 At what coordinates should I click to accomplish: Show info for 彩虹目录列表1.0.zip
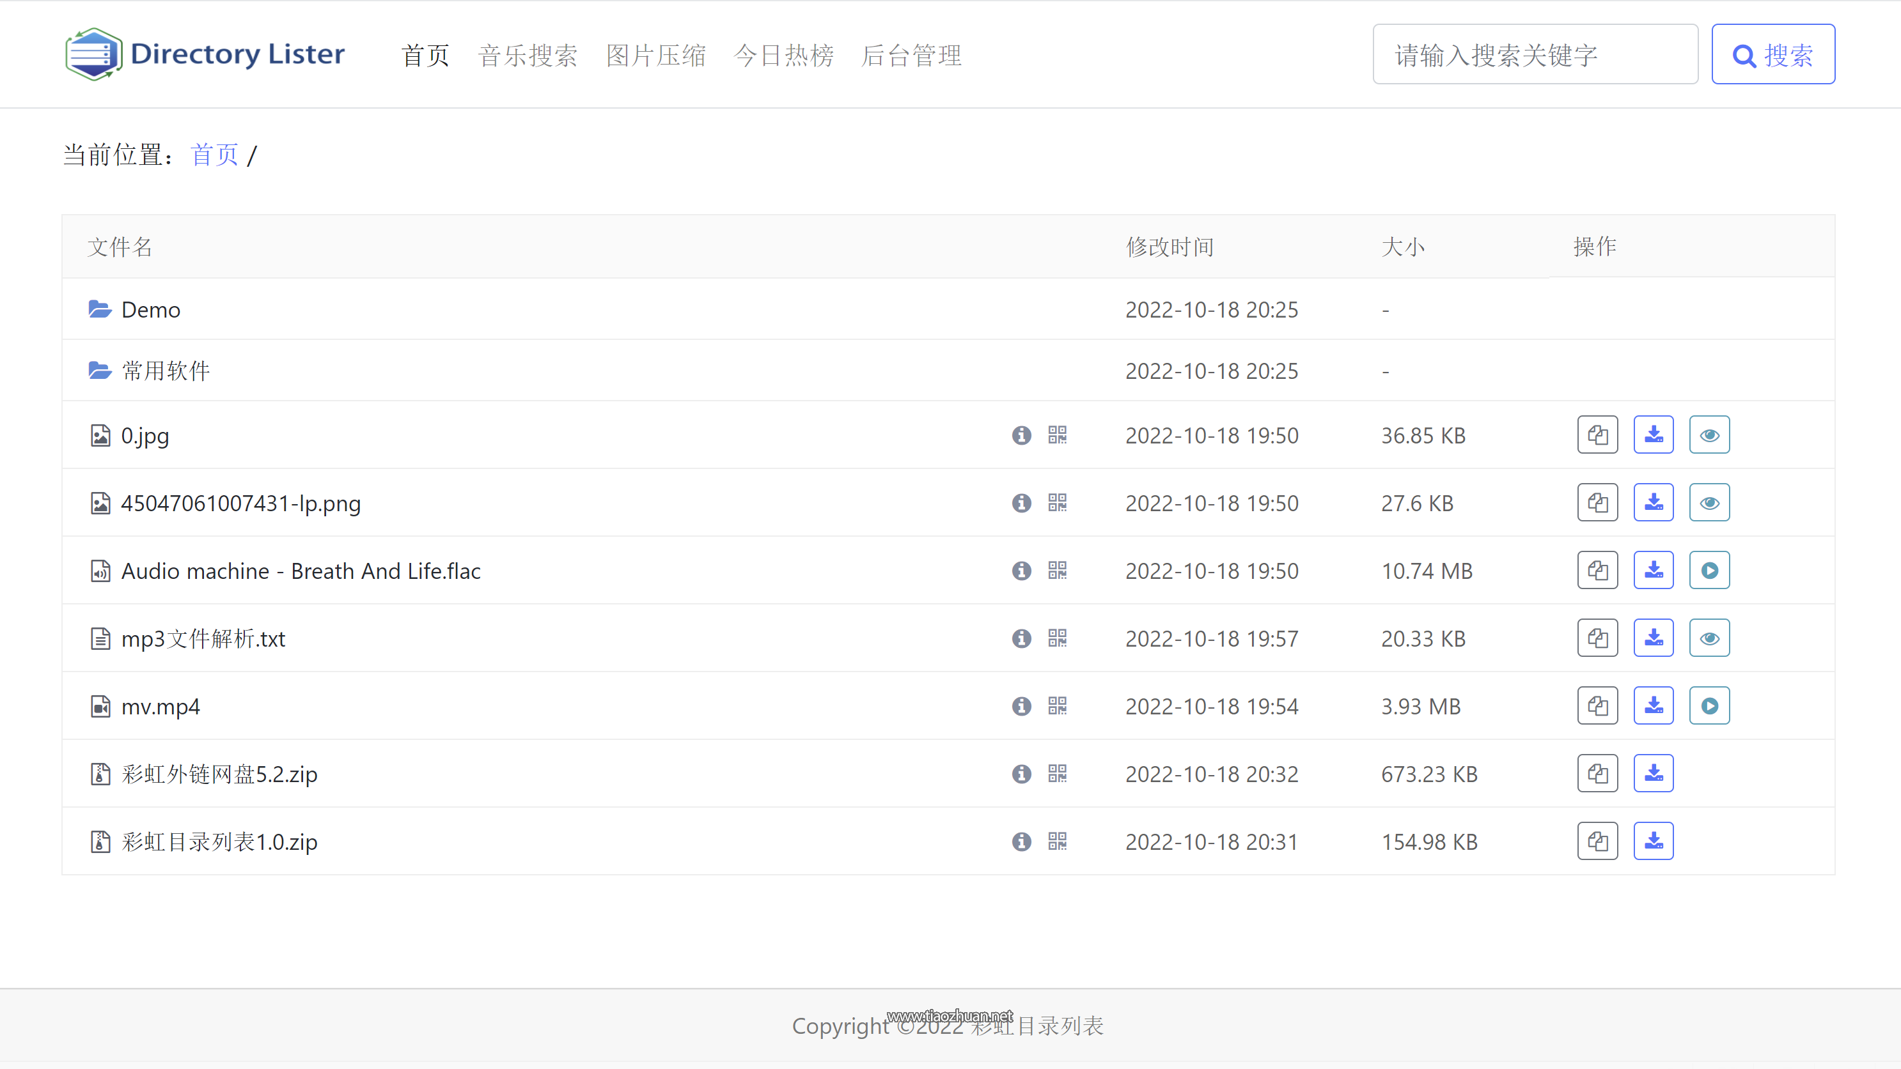pos(1021,842)
